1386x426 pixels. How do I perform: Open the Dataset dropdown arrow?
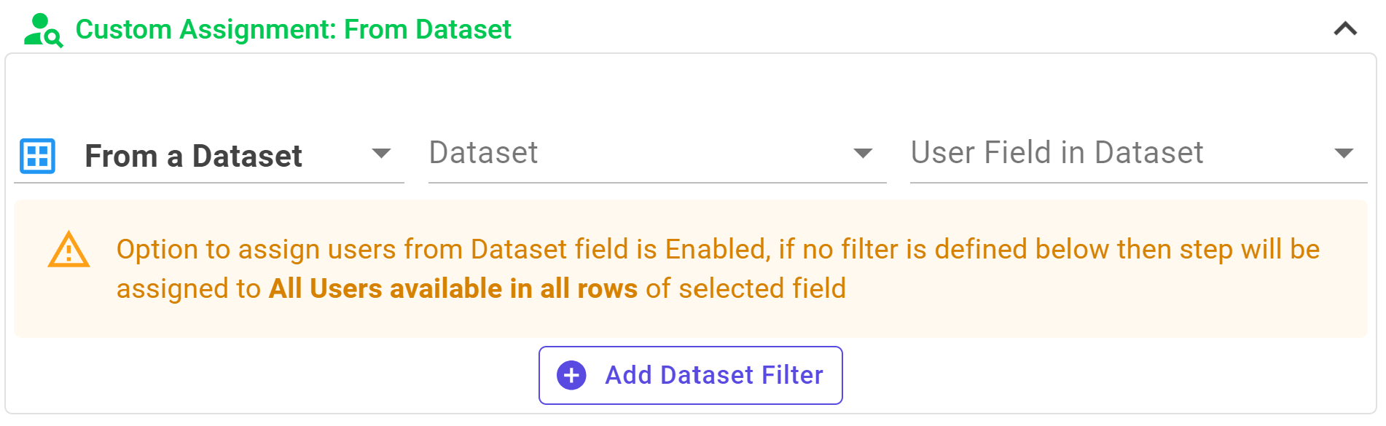pyautogui.click(x=863, y=154)
